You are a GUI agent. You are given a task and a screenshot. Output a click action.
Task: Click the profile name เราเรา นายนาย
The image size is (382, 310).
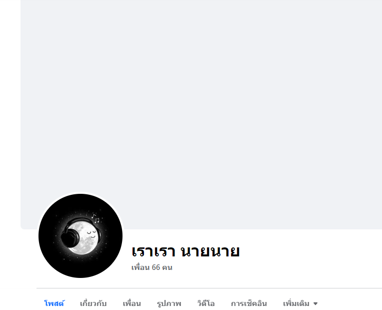click(x=185, y=251)
